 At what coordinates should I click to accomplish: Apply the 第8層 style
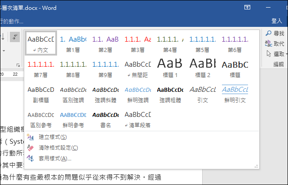[x=73, y=69]
